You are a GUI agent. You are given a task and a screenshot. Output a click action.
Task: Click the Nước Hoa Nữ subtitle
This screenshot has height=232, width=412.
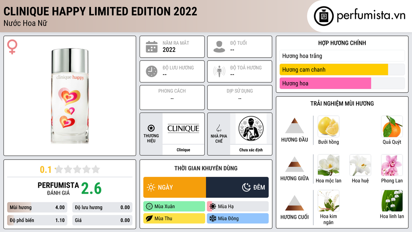tap(25, 23)
